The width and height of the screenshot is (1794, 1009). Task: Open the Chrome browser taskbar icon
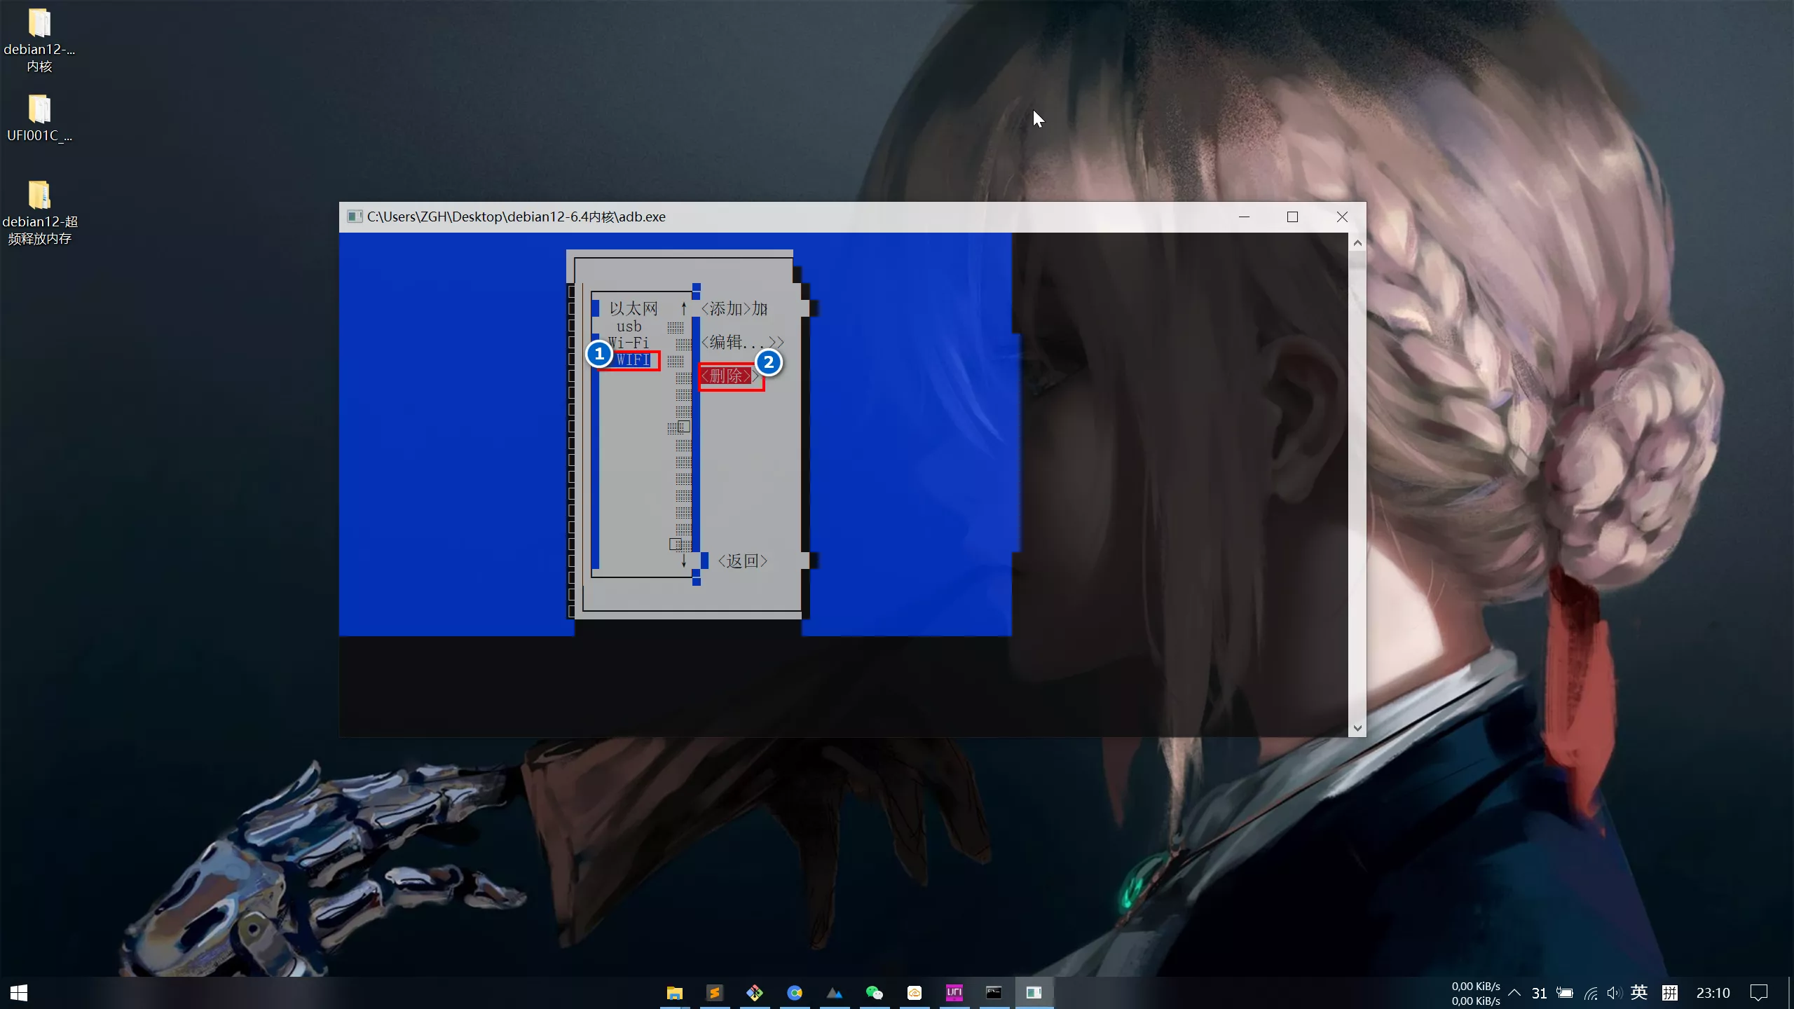[794, 992]
